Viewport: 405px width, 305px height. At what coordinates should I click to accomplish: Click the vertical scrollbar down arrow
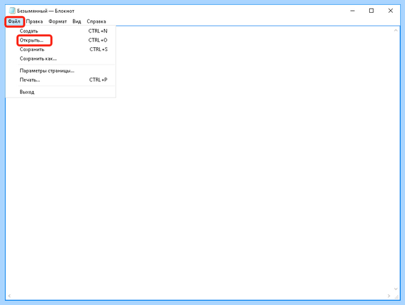(x=396, y=289)
